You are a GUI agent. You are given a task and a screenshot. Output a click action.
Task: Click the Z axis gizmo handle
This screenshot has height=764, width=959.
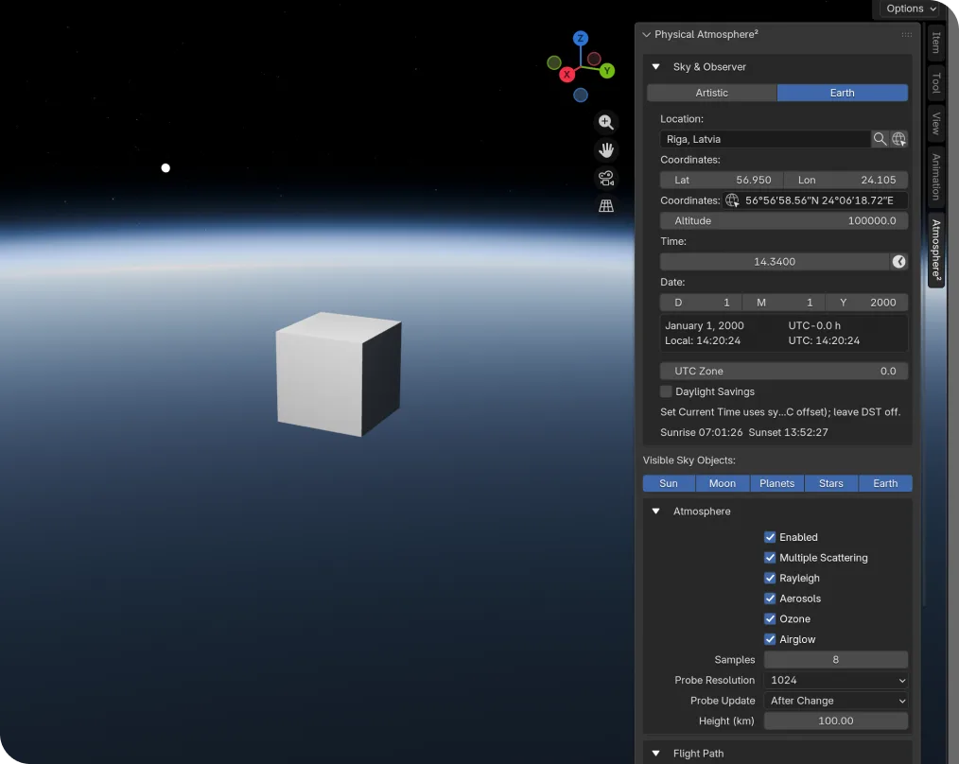click(x=581, y=39)
